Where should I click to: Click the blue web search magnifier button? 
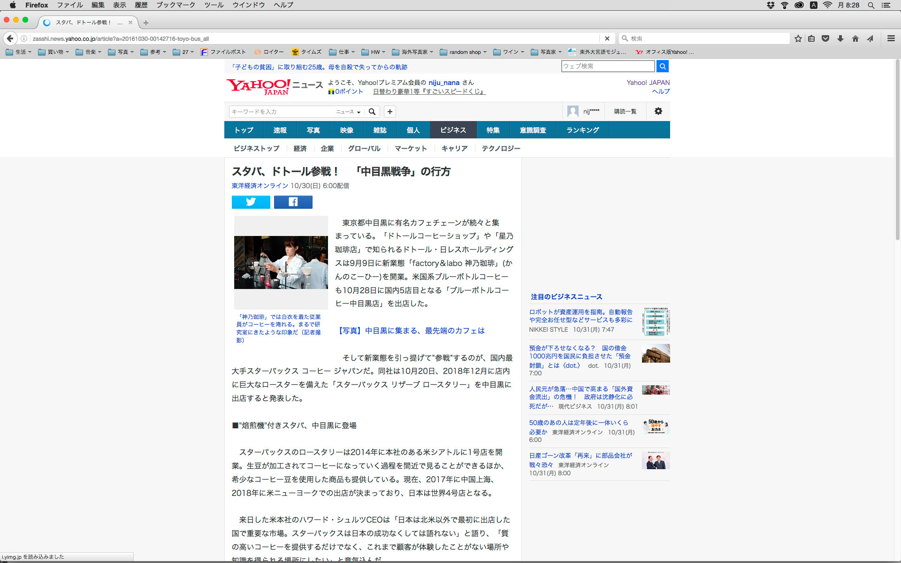(x=662, y=66)
